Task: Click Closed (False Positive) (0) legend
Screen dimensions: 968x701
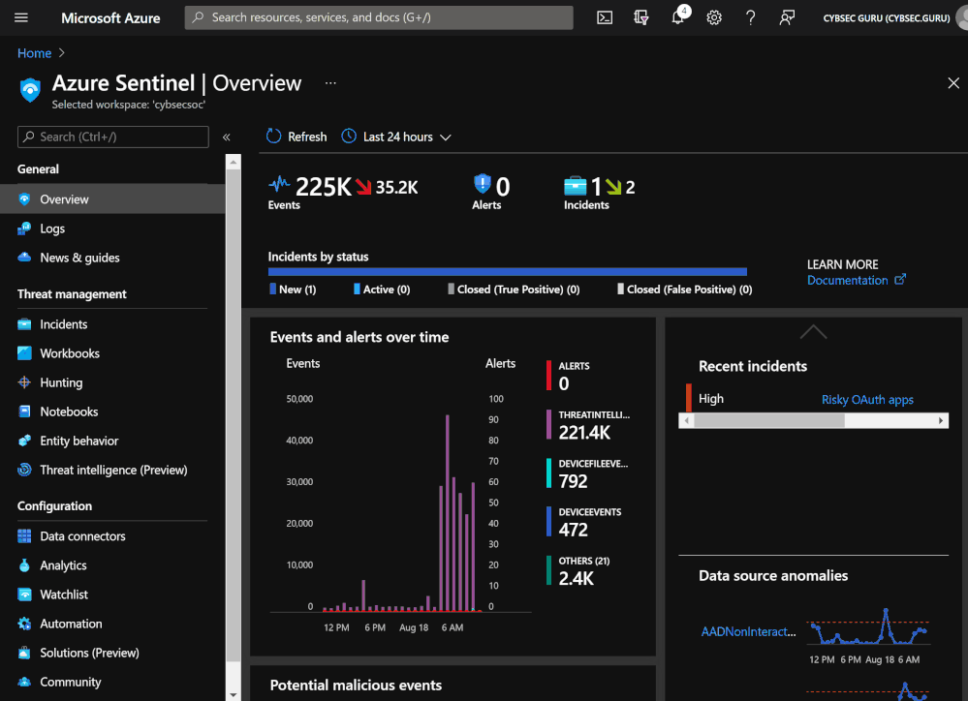Action: tap(685, 289)
